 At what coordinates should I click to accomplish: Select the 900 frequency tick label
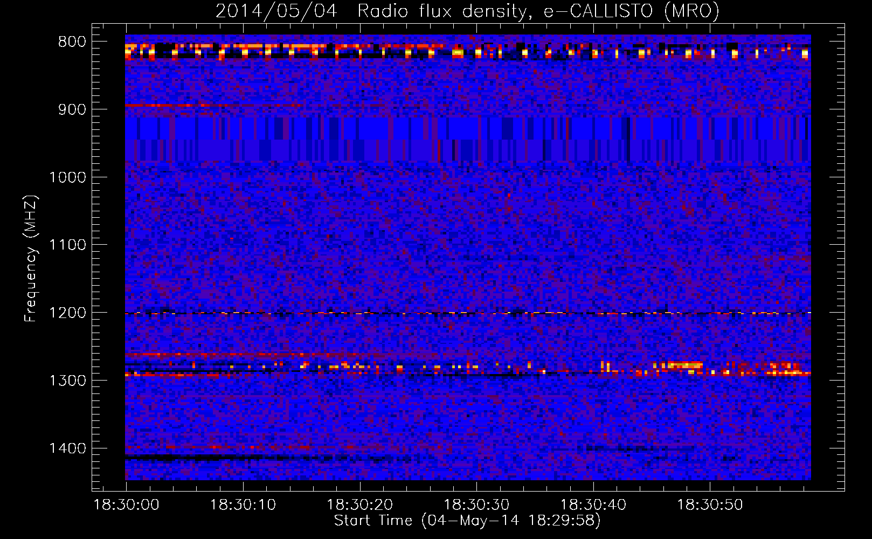click(x=72, y=109)
